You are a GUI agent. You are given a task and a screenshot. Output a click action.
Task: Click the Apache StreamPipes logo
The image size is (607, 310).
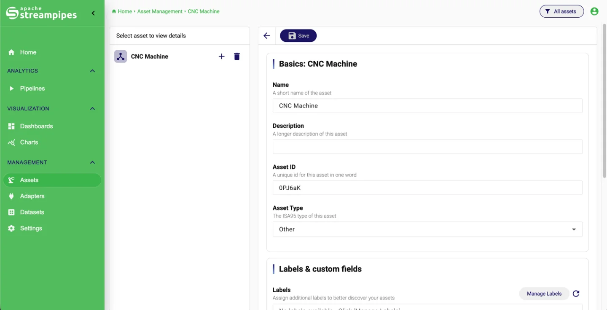pyautogui.click(x=41, y=13)
